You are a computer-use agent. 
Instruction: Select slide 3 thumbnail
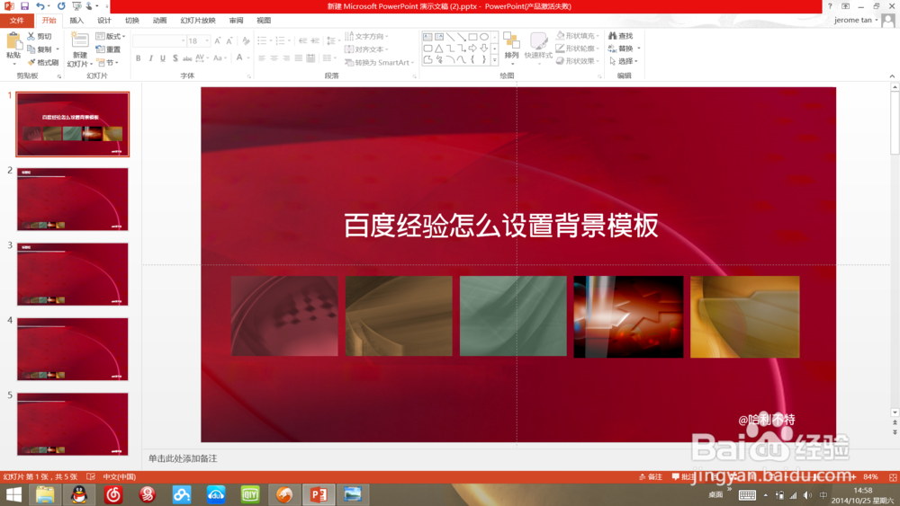[72, 274]
